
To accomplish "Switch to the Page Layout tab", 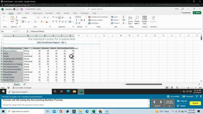I will point(37,13).
